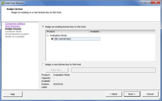
Task: Sort by the Available column header
Action: click(95, 32)
